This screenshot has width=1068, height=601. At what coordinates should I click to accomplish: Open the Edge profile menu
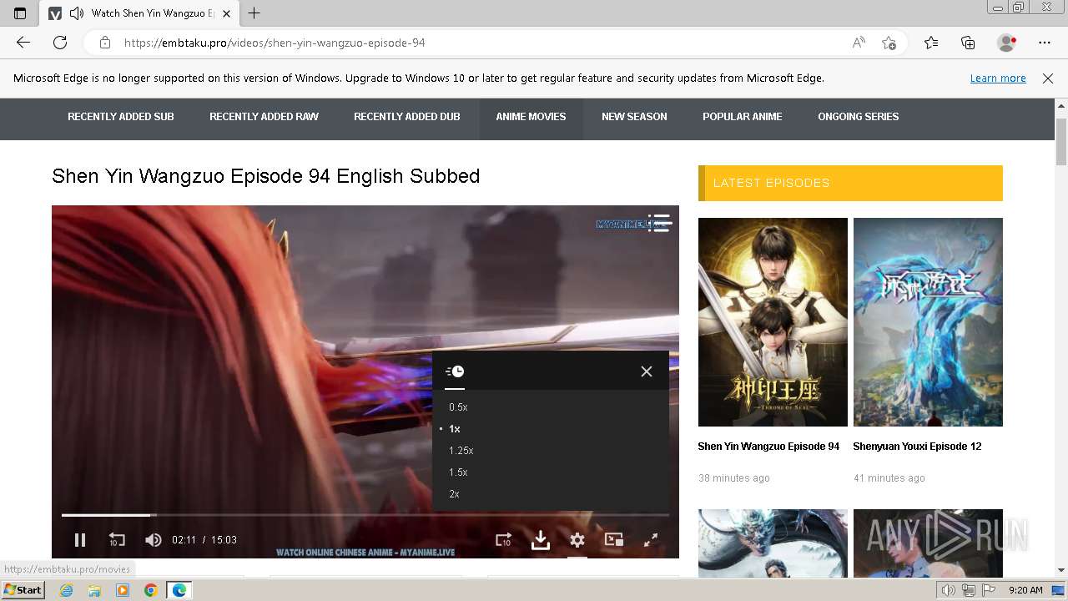coord(1007,43)
